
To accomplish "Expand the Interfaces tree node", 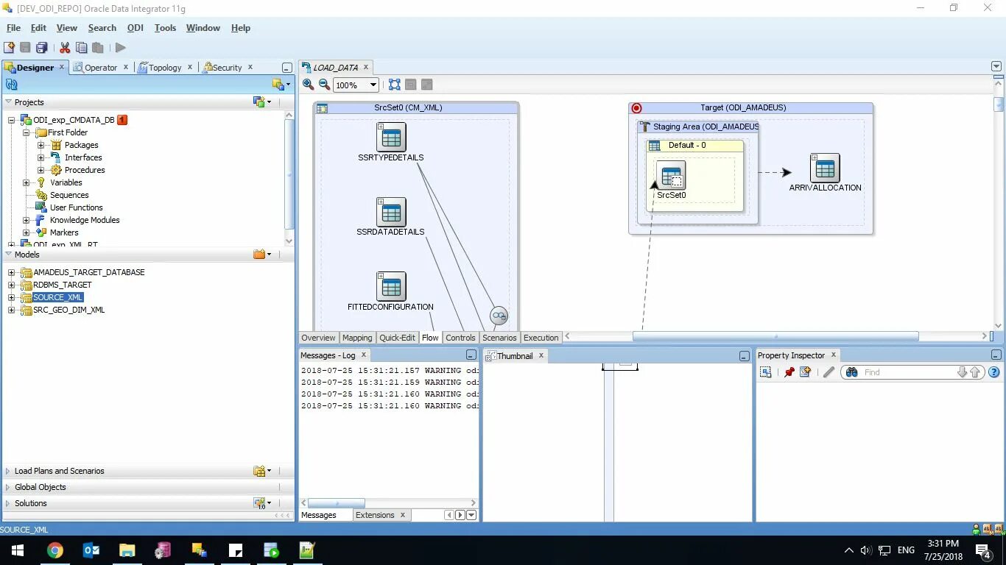I will [41, 157].
